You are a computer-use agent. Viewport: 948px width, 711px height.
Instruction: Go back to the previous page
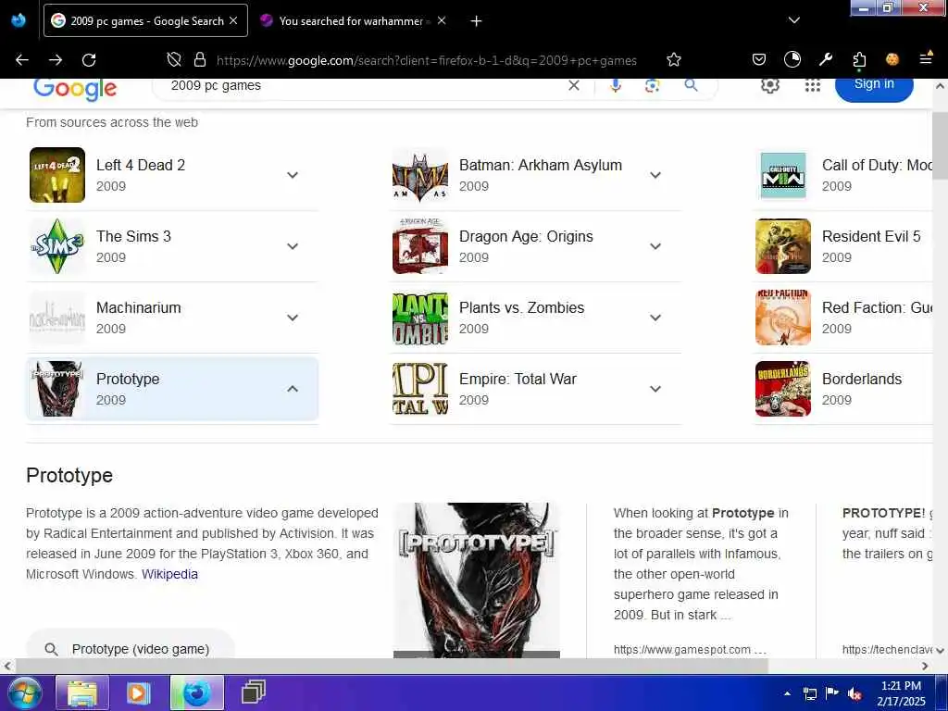click(22, 59)
